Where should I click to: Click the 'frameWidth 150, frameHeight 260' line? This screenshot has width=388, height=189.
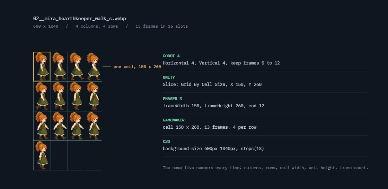[213, 106]
